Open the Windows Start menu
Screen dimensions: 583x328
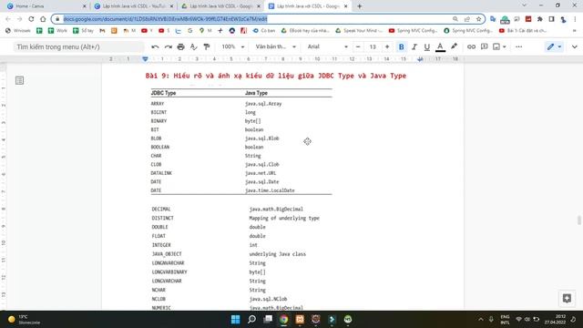click(235, 319)
